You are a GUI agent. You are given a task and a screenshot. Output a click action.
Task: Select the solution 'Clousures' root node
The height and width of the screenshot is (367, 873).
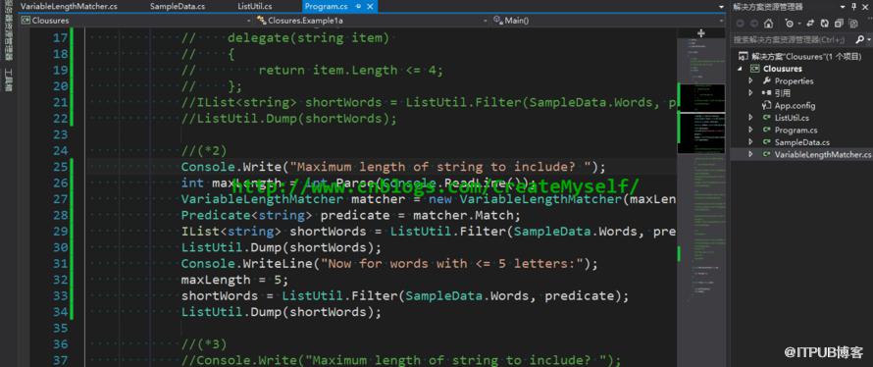click(x=800, y=56)
